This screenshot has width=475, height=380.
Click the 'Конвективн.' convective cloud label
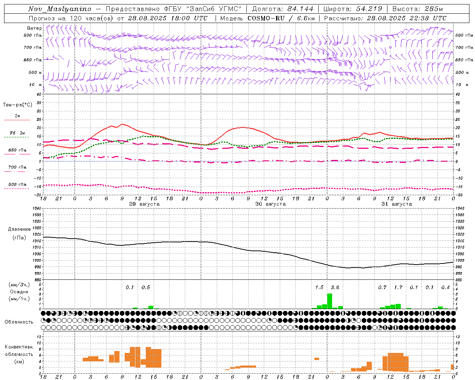point(19,347)
